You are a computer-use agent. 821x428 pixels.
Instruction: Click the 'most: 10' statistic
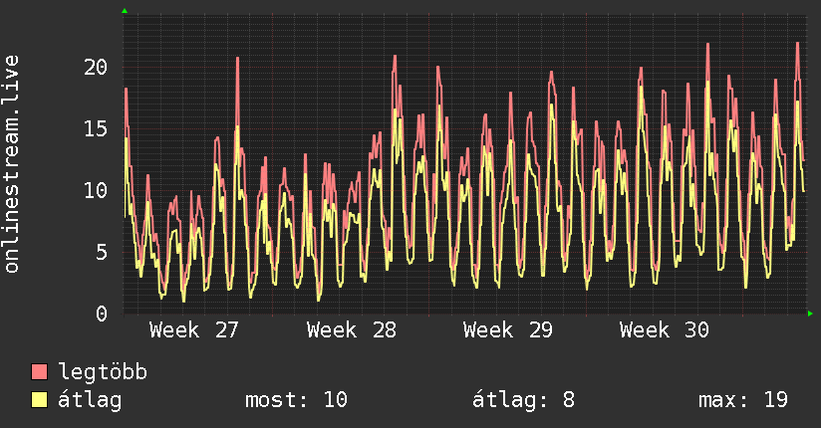(296, 400)
